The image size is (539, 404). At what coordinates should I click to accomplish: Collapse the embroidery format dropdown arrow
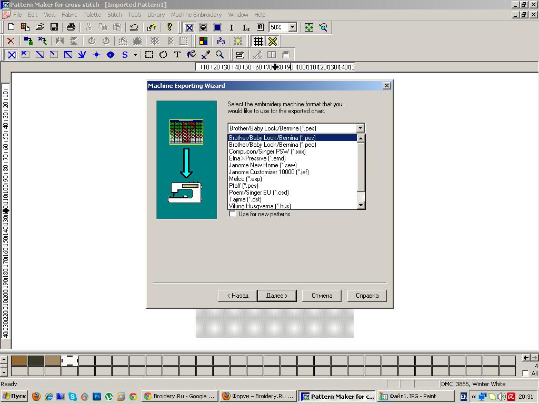pos(360,128)
